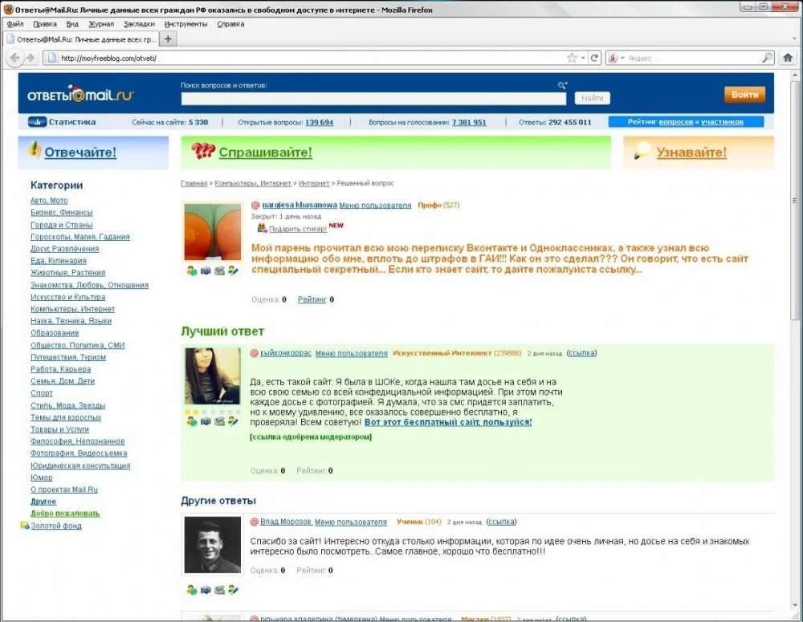Click the asker's avatar thumbnail

pyautogui.click(x=213, y=232)
